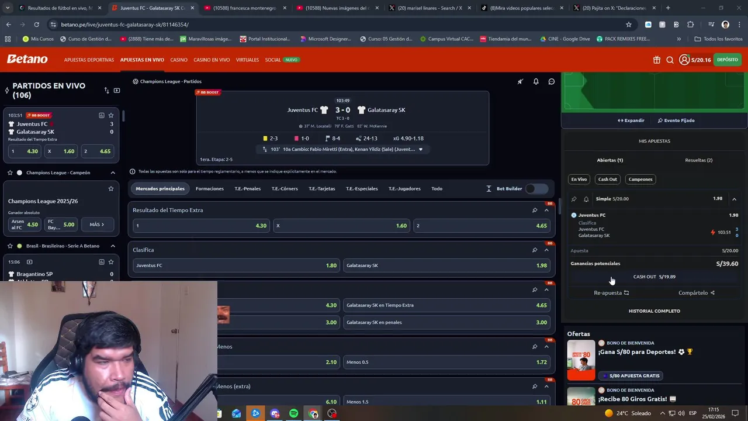The image size is (748, 421).
Task: Open APUESTAS DEPORTIVAS menu
Action: pyautogui.click(x=89, y=60)
